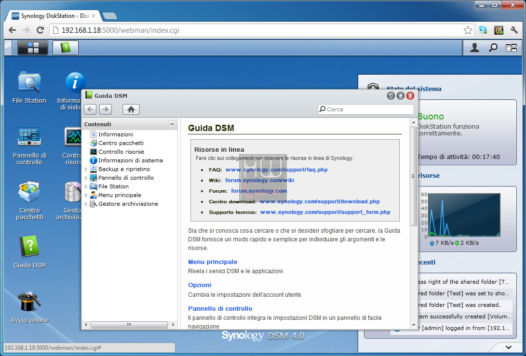Maximize the Guida DSM window

(401, 96)
